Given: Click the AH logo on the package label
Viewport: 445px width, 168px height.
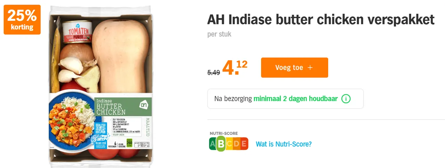Looking at the screenshot, I should [143, 105].
